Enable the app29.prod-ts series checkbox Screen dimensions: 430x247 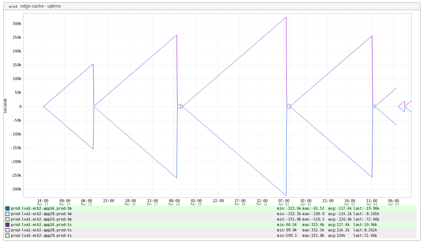tap(7, 235)
